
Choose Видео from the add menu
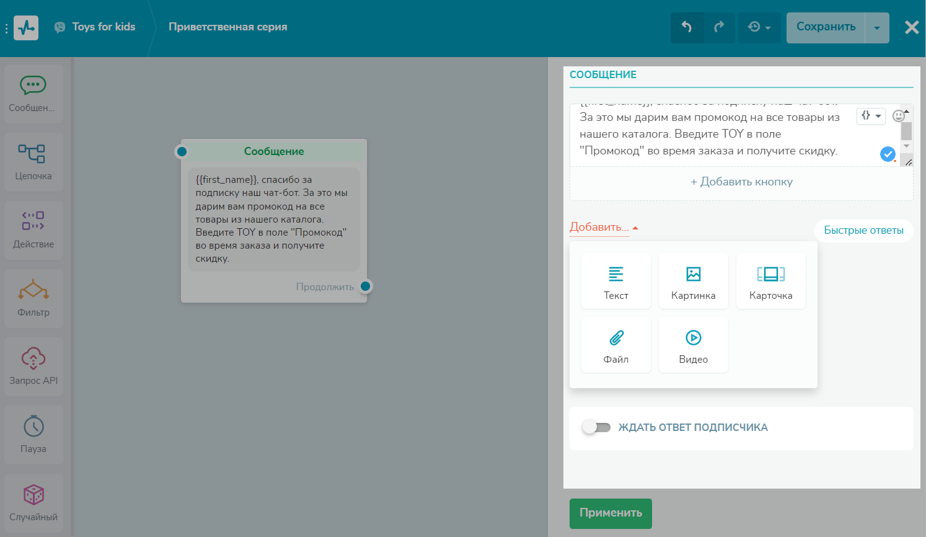point(693,345)
